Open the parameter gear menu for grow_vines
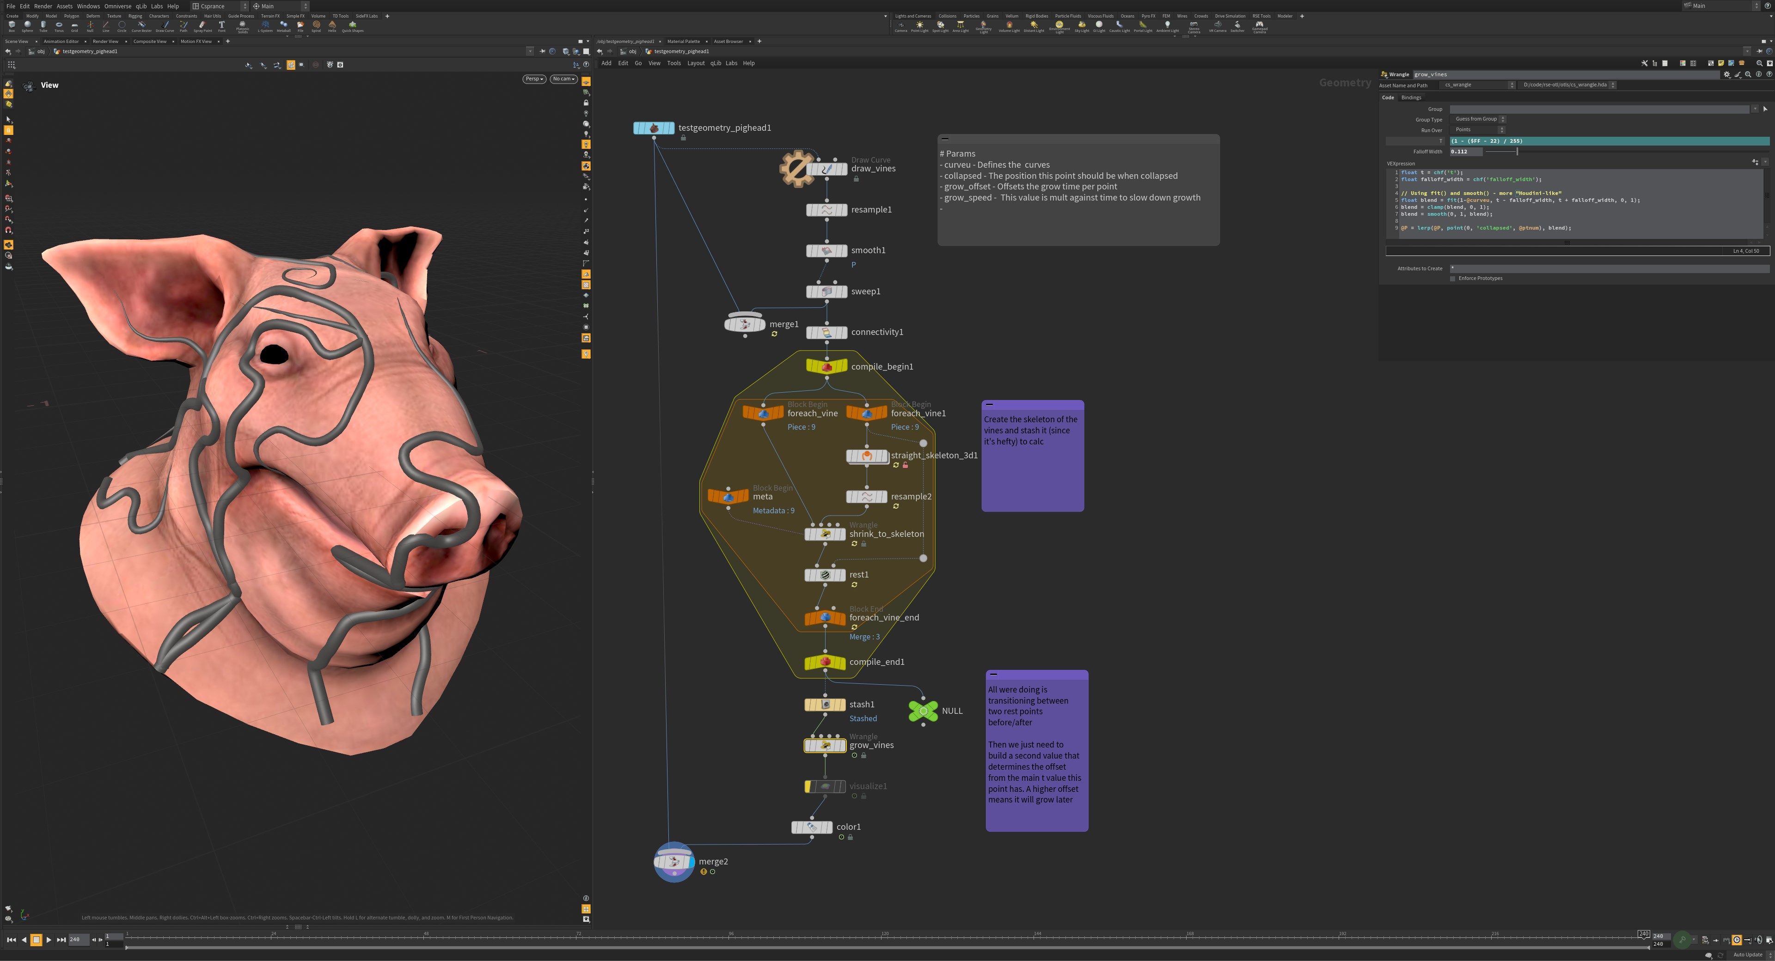Screen dimensions: 1775x961 click(x=1727, y=74)
